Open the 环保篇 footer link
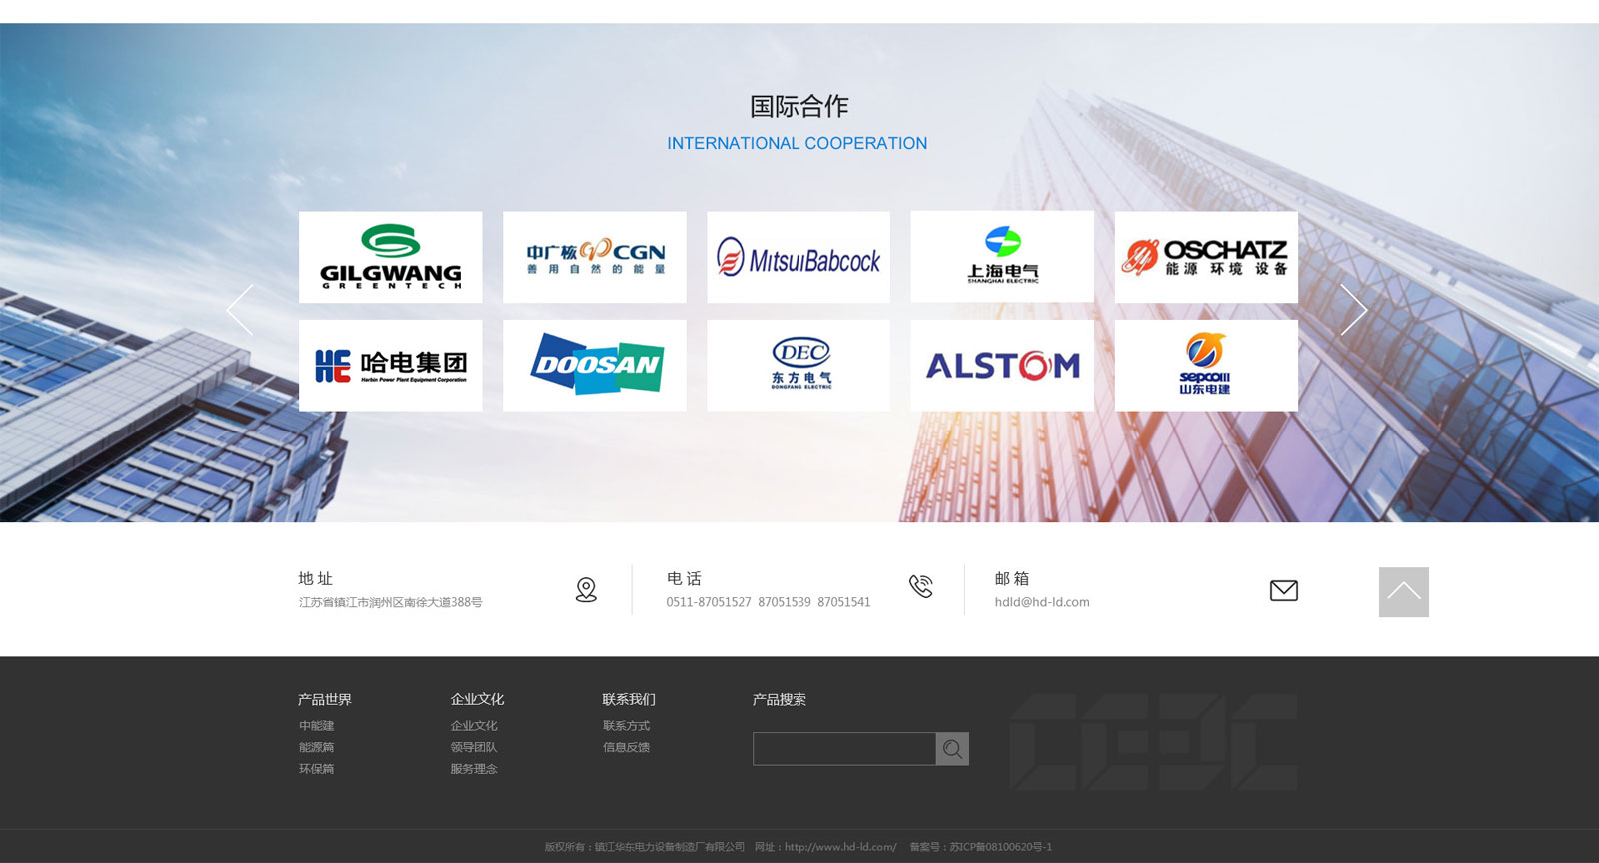The height and width of the screenshot is (863, 1599). click(x=317, y=769)
